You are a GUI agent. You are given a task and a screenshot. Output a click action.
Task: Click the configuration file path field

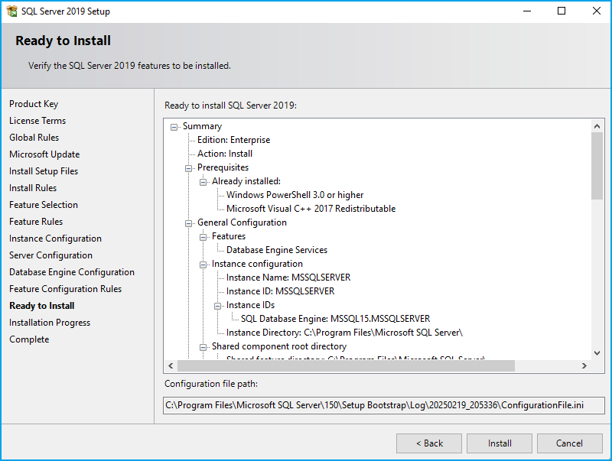383,405
